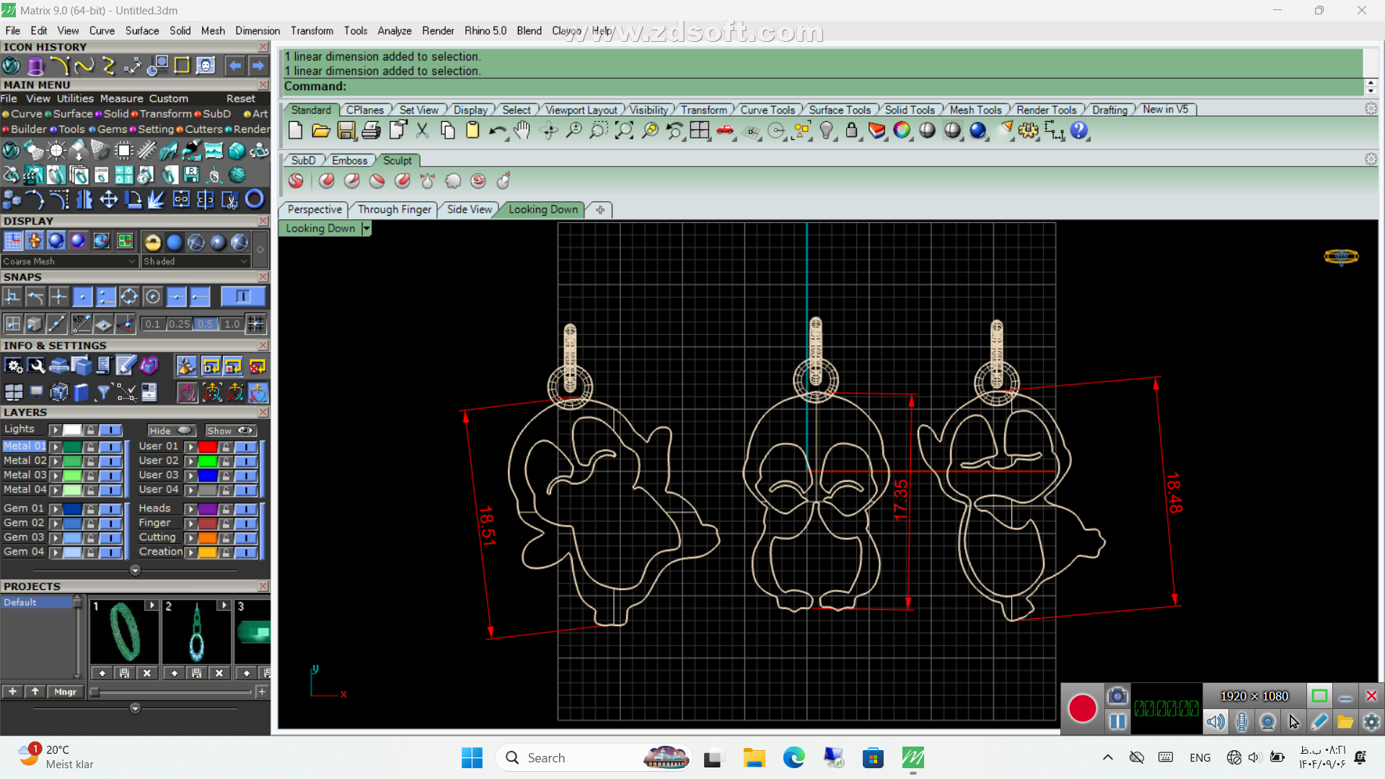Click the Mngr button in Projects
Image resolution: width=1385 pixels, height=779 pixels.
pyautogui.click(x=65, y=692)
